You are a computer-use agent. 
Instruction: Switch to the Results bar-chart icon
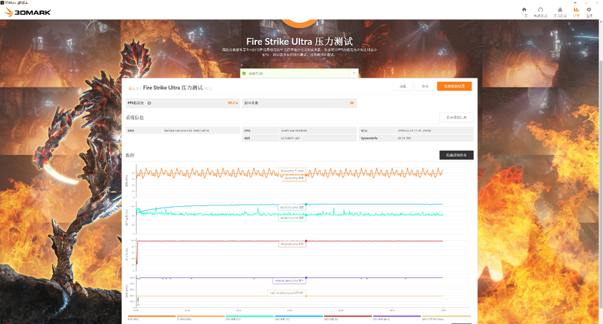[x=576, y=11]
